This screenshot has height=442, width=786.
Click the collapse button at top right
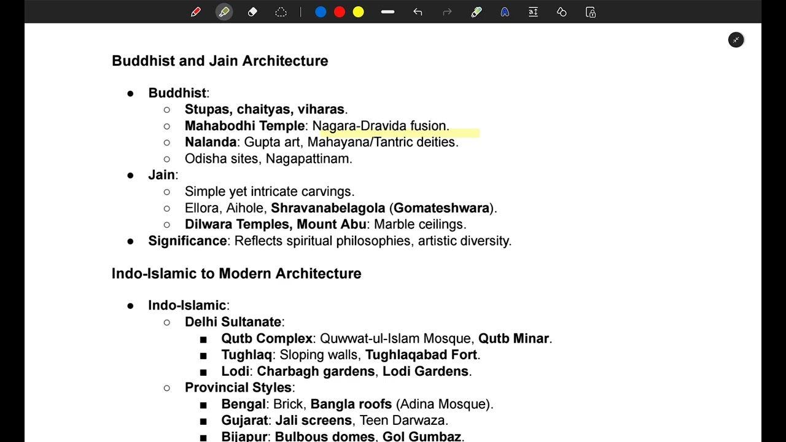coord(736,40)
